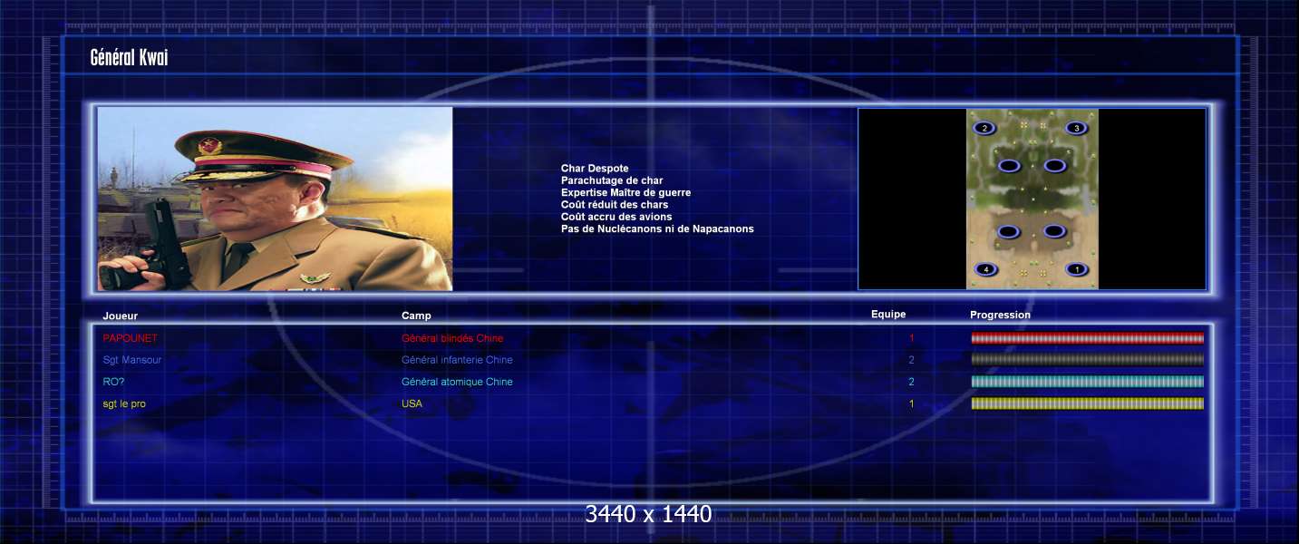The height and width of the screenshot is (544, 1299).
Task: Click the 'Equipe' column header
Action: [x=888, y=315]
